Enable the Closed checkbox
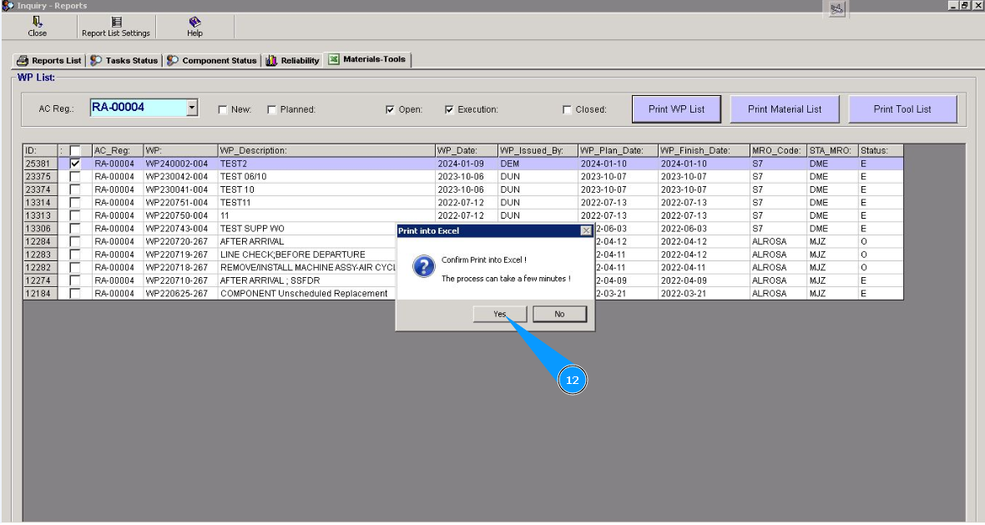Viewport: 985px width, 525px height. (568, 109)
